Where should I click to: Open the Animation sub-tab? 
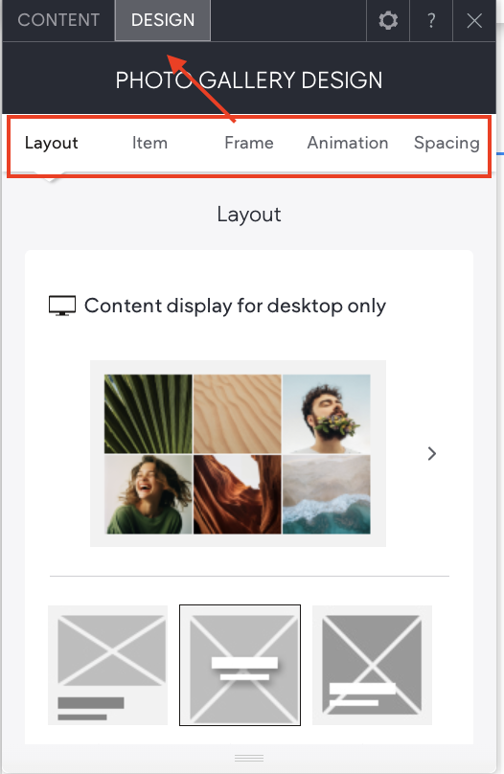(x=348, y=143)
